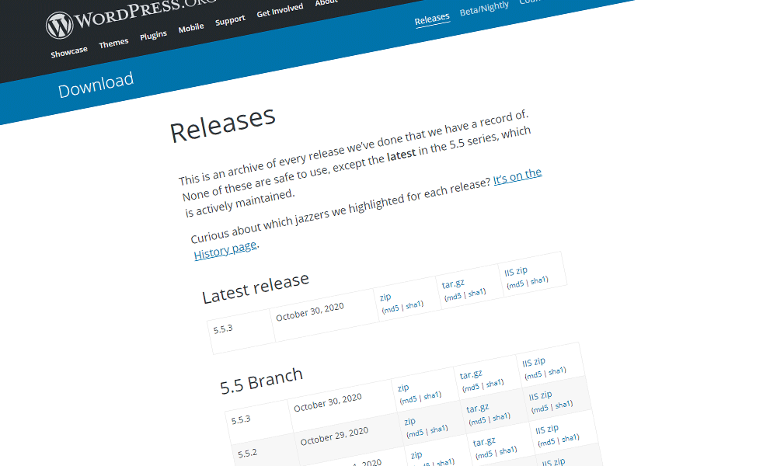This screenshot has width=777, height=466.
Task: Open md5 under tar.gz in Latest release
Action: (454, 296)
